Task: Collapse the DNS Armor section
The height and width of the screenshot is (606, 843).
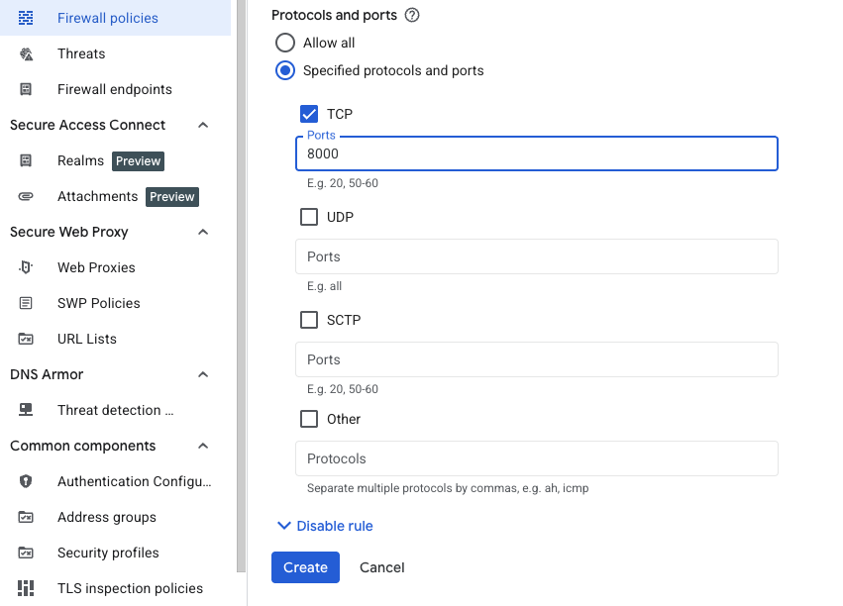Action: click(x=203, y=374)
